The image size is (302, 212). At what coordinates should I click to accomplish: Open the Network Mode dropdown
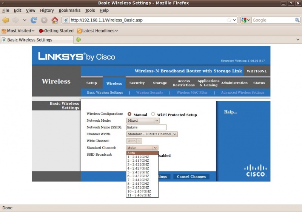click(143, 121)
